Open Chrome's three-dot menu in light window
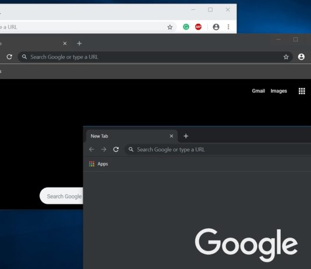Viewport: 311px width, 269px height. pyautogui.click(x=228, y=27)
